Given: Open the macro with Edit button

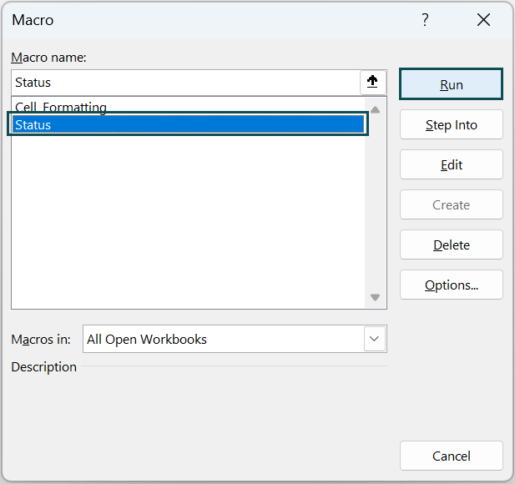Looking at the screenshot, I should (x=451, y=164).
